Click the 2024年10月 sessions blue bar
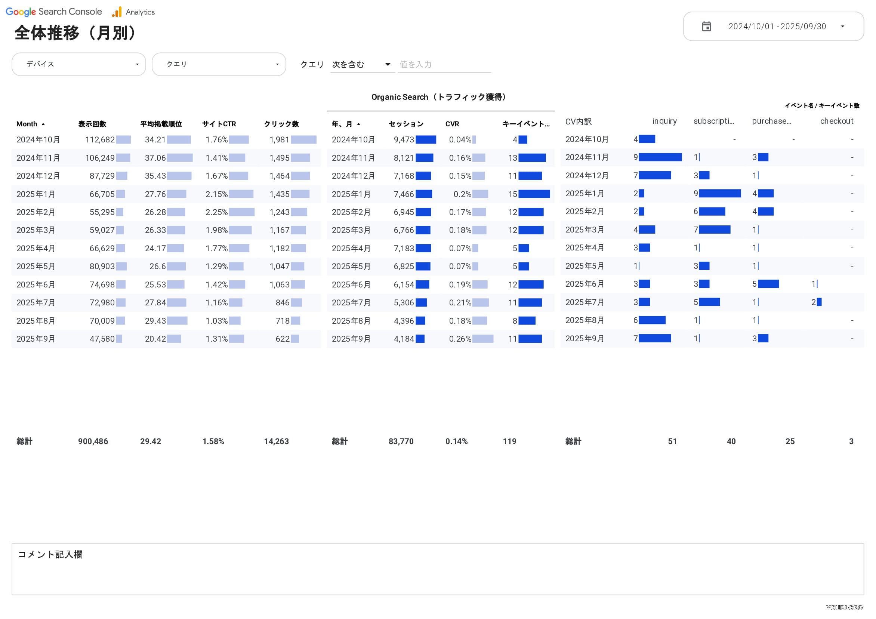This screenshot has height=619, width=876. pyautogui.click(x=425, y=140)
